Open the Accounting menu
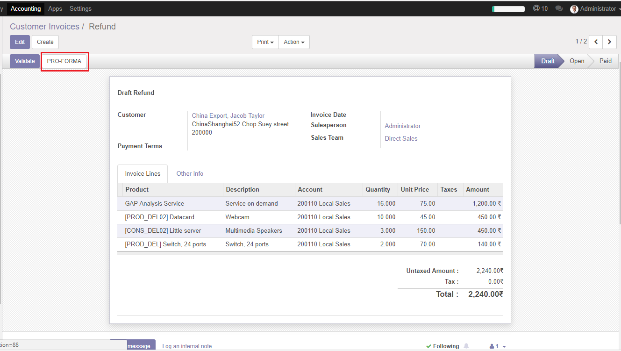This screenshot has width=621, height=351. 26,8
